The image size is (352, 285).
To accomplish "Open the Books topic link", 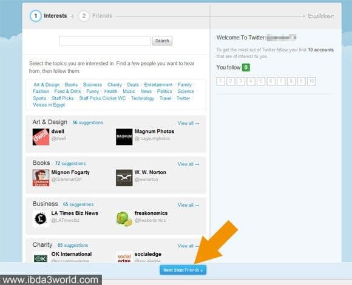I will pos(71,85).
